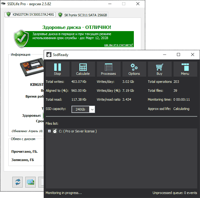Click the license card icon in SSDLife
Viewport: 200px width, 198px height.
30,182
